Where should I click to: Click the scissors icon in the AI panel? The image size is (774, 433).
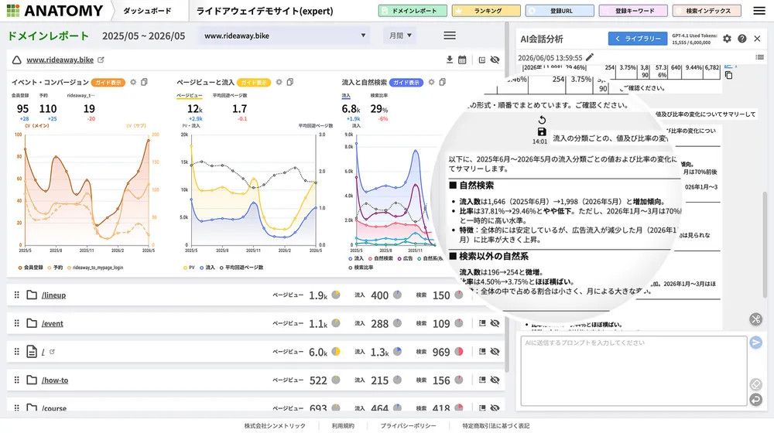pyautogui.click(x=755, y=319)
